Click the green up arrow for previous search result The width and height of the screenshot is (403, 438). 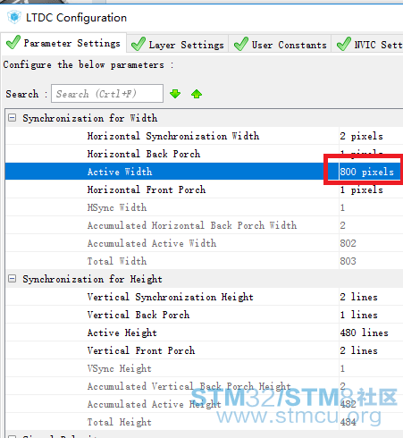[x=197, y=94]
